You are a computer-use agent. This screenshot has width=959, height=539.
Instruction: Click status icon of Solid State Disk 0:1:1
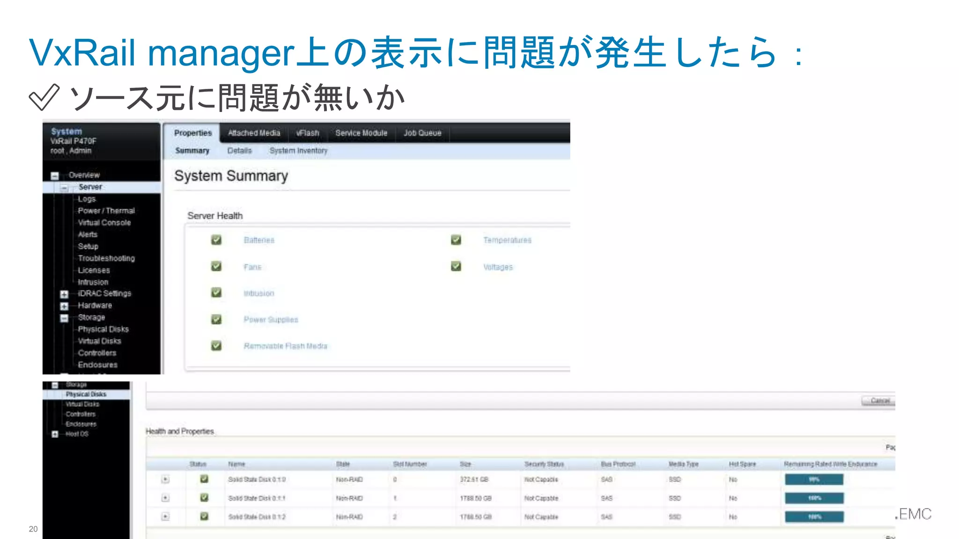click(x=204, y=497)
